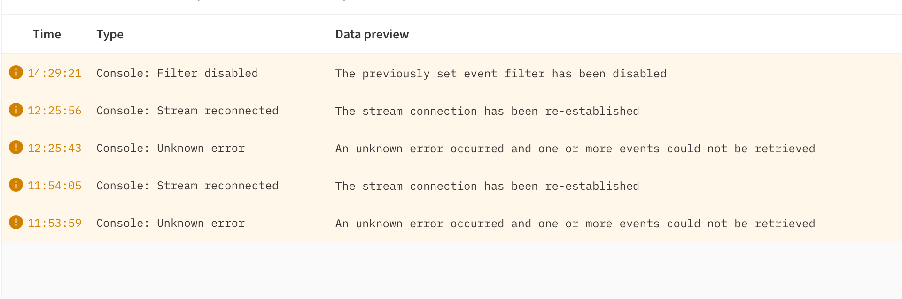Viewport: 902px width, 299px height.
Task: Click the info icon for 14:29:21 event
Action: [16, 72]
